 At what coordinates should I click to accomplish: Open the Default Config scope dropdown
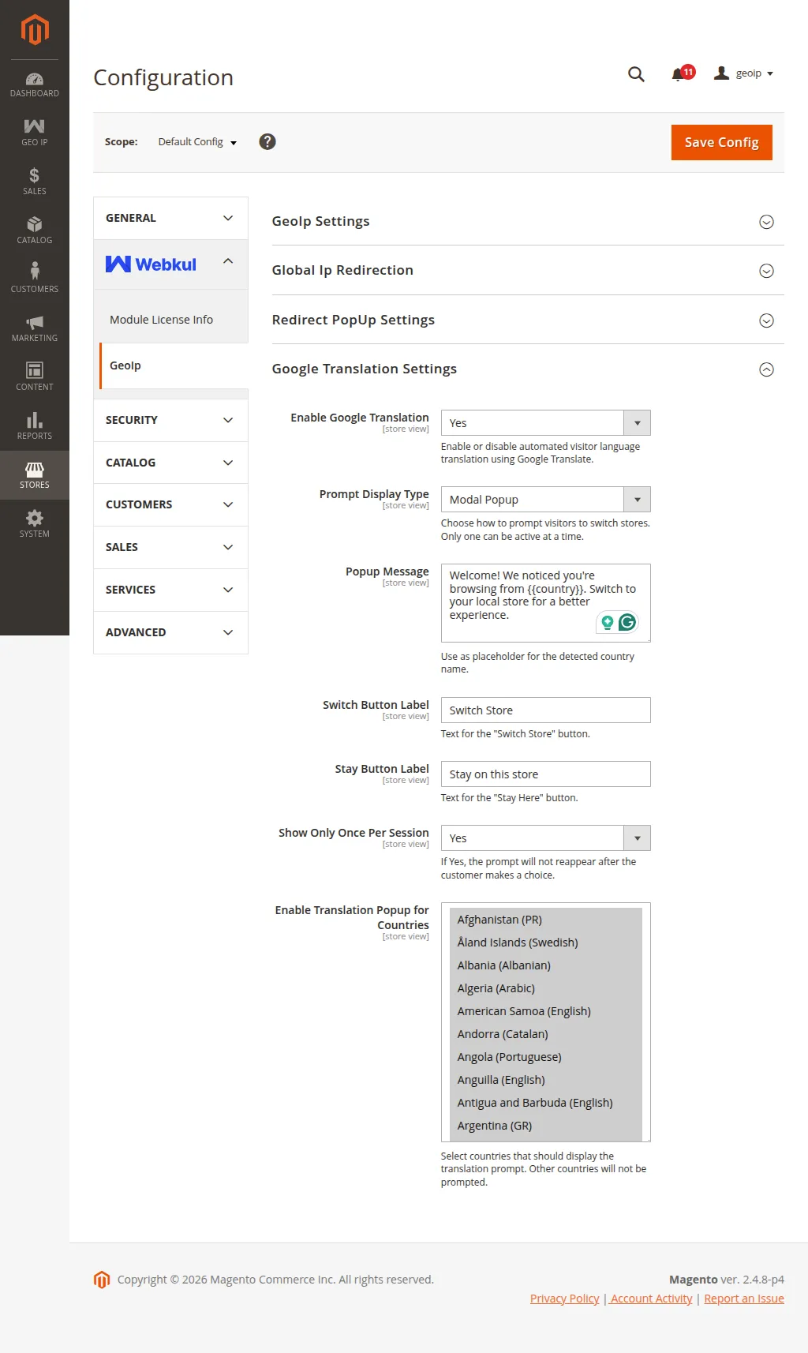tap(197, 142)
